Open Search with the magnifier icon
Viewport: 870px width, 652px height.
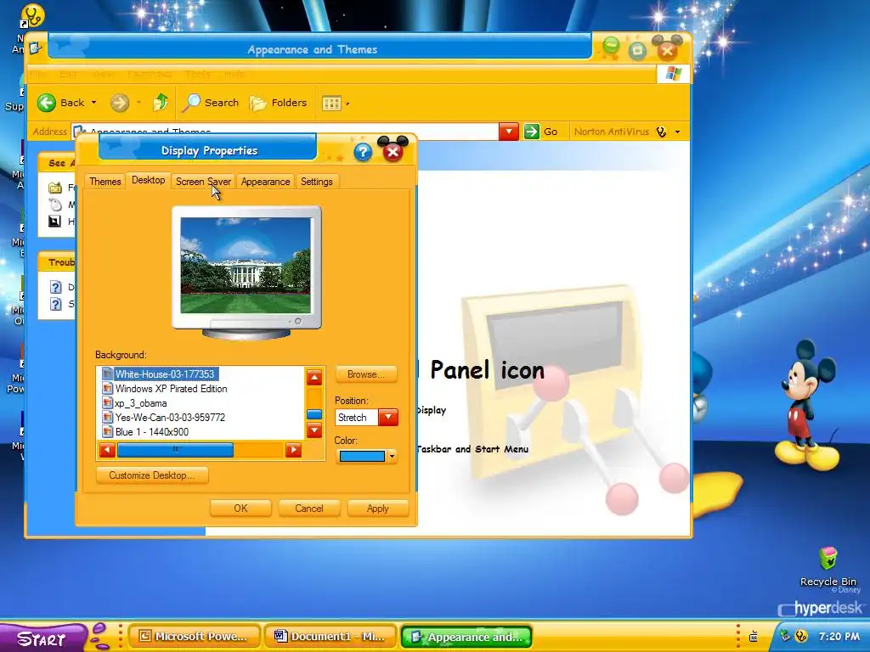click(x=192, y=103)
